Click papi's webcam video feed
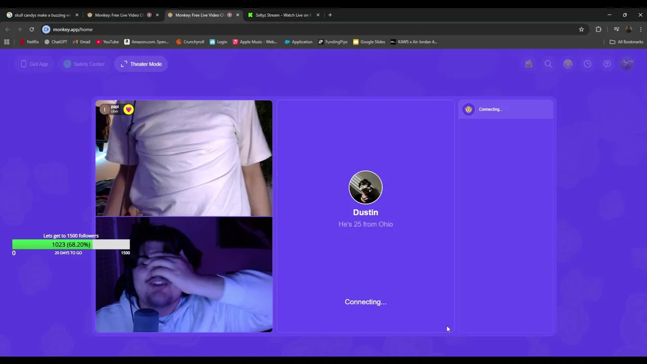Screen dimensions: 647x364 point(184,158)
